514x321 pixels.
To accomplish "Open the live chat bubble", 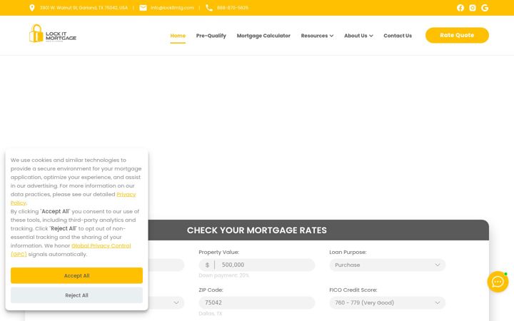I will pos(498,282).
